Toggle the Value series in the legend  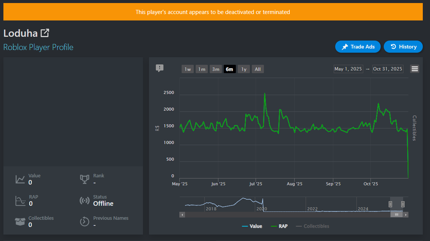252,226
